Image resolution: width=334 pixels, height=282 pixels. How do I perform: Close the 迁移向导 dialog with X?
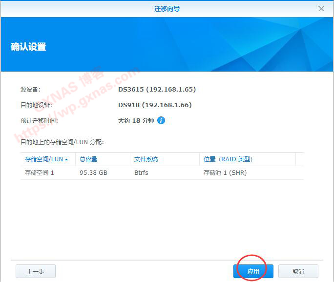tap(321, 9)
